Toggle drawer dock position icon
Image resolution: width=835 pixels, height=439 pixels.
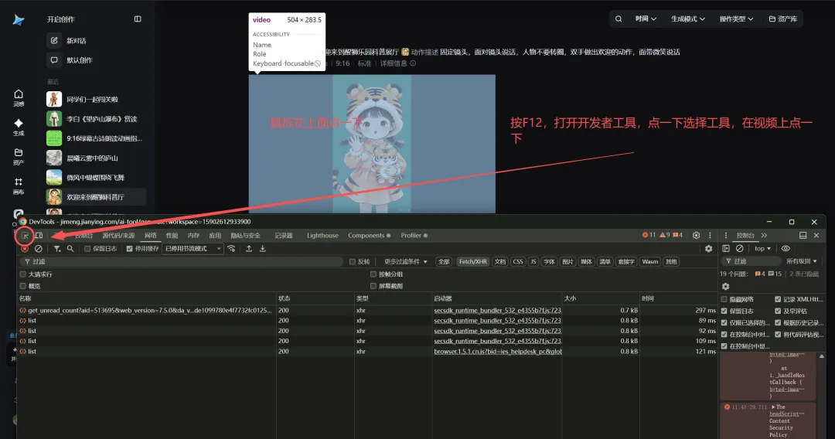point(803,235)
